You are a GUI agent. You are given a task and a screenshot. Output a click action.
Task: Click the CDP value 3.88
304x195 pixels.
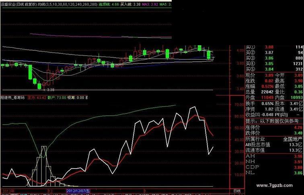298,167
